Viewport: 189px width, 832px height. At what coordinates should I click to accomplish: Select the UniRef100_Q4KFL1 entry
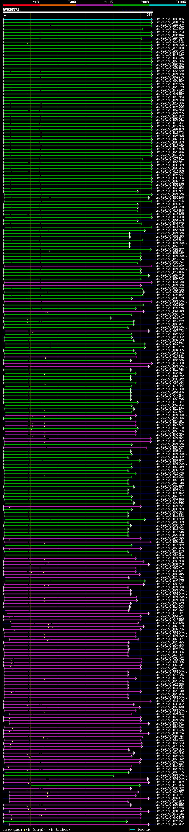(169, 639)
